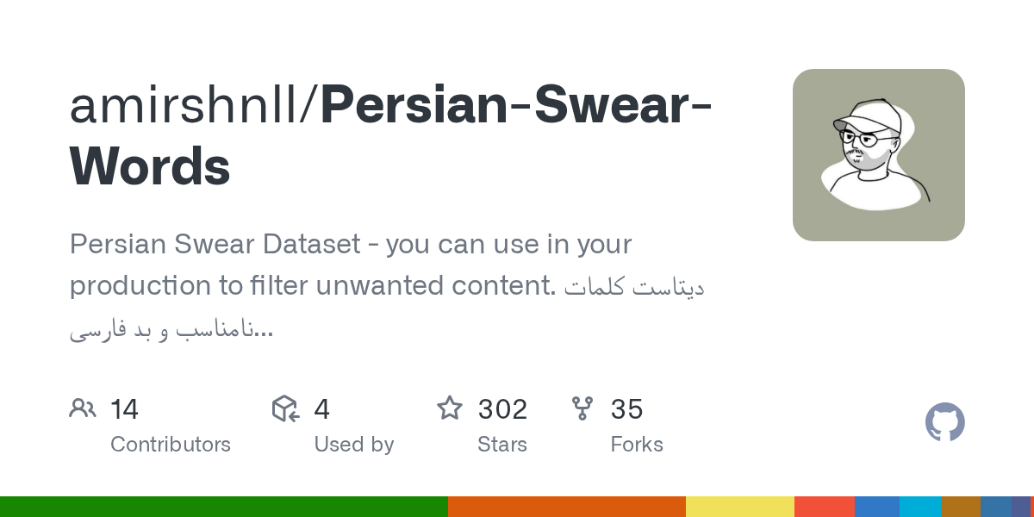Click the 302 stars count

point(502,409)
